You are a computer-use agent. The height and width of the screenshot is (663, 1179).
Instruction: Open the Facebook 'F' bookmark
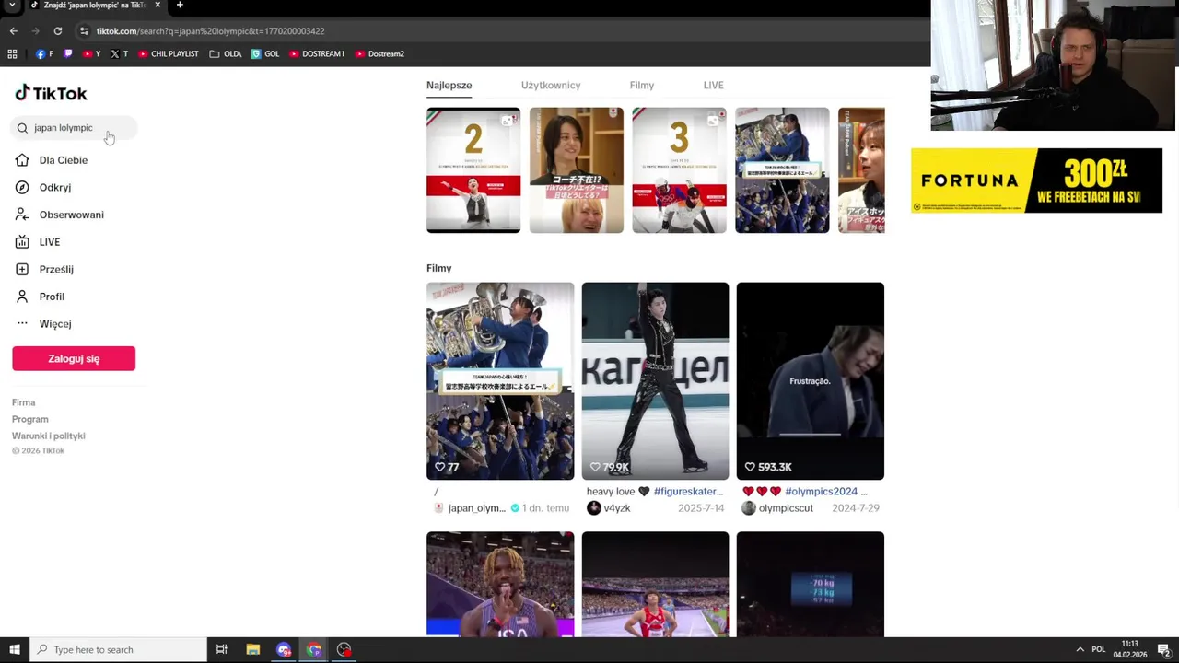tap(44, 53)
